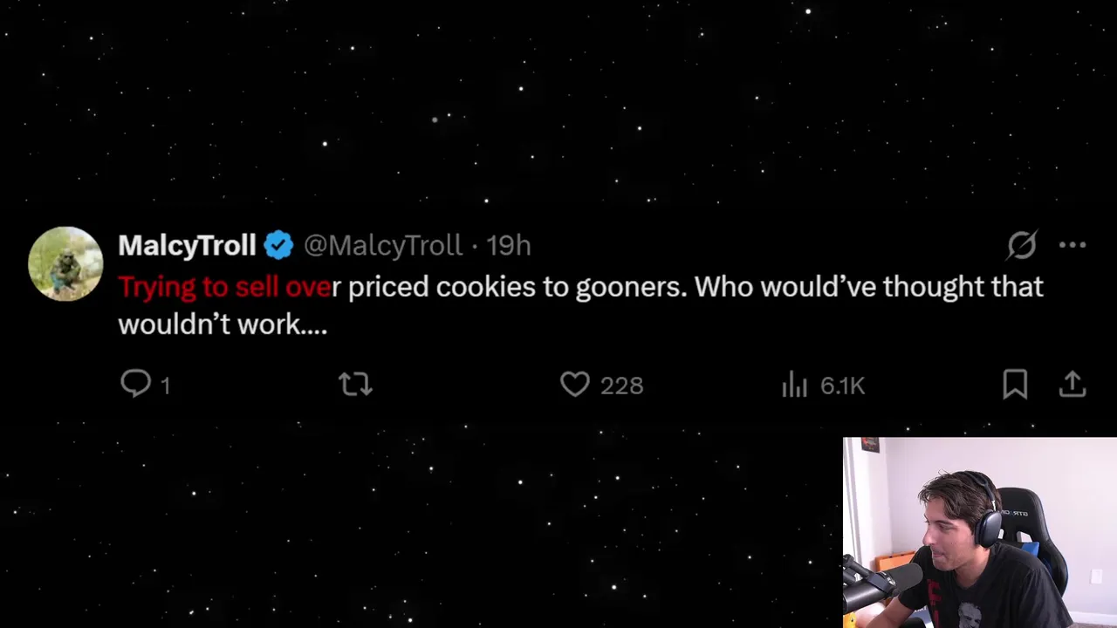Open the three-dot more options menu
Screen dimensions: 1117x628
[x=1072, y=245]
